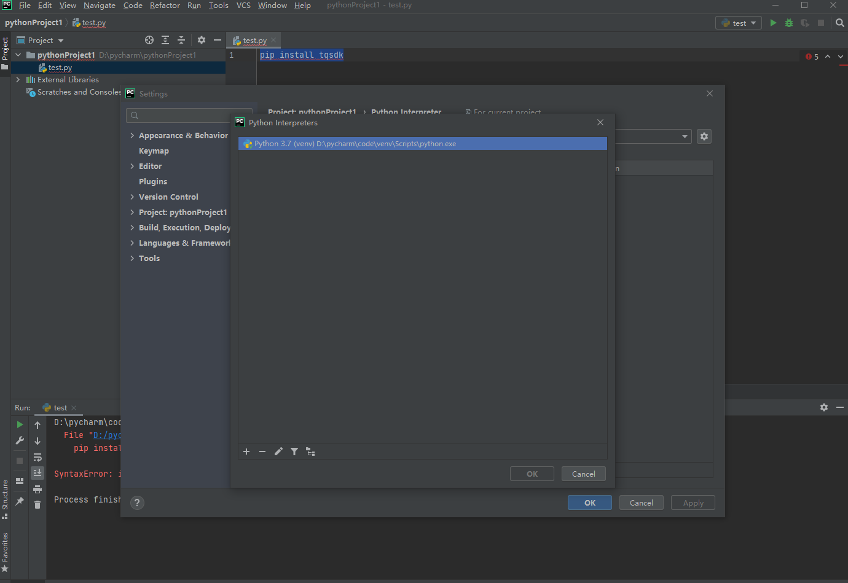Click the filter funnel icon in Python Interpreters

pos(294,452)
